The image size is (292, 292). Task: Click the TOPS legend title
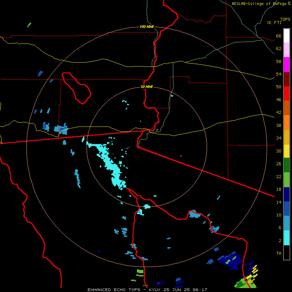(285, 19)
